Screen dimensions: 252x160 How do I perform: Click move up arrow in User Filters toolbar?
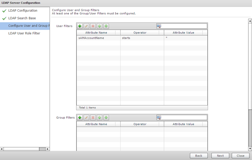pos(99,26)
